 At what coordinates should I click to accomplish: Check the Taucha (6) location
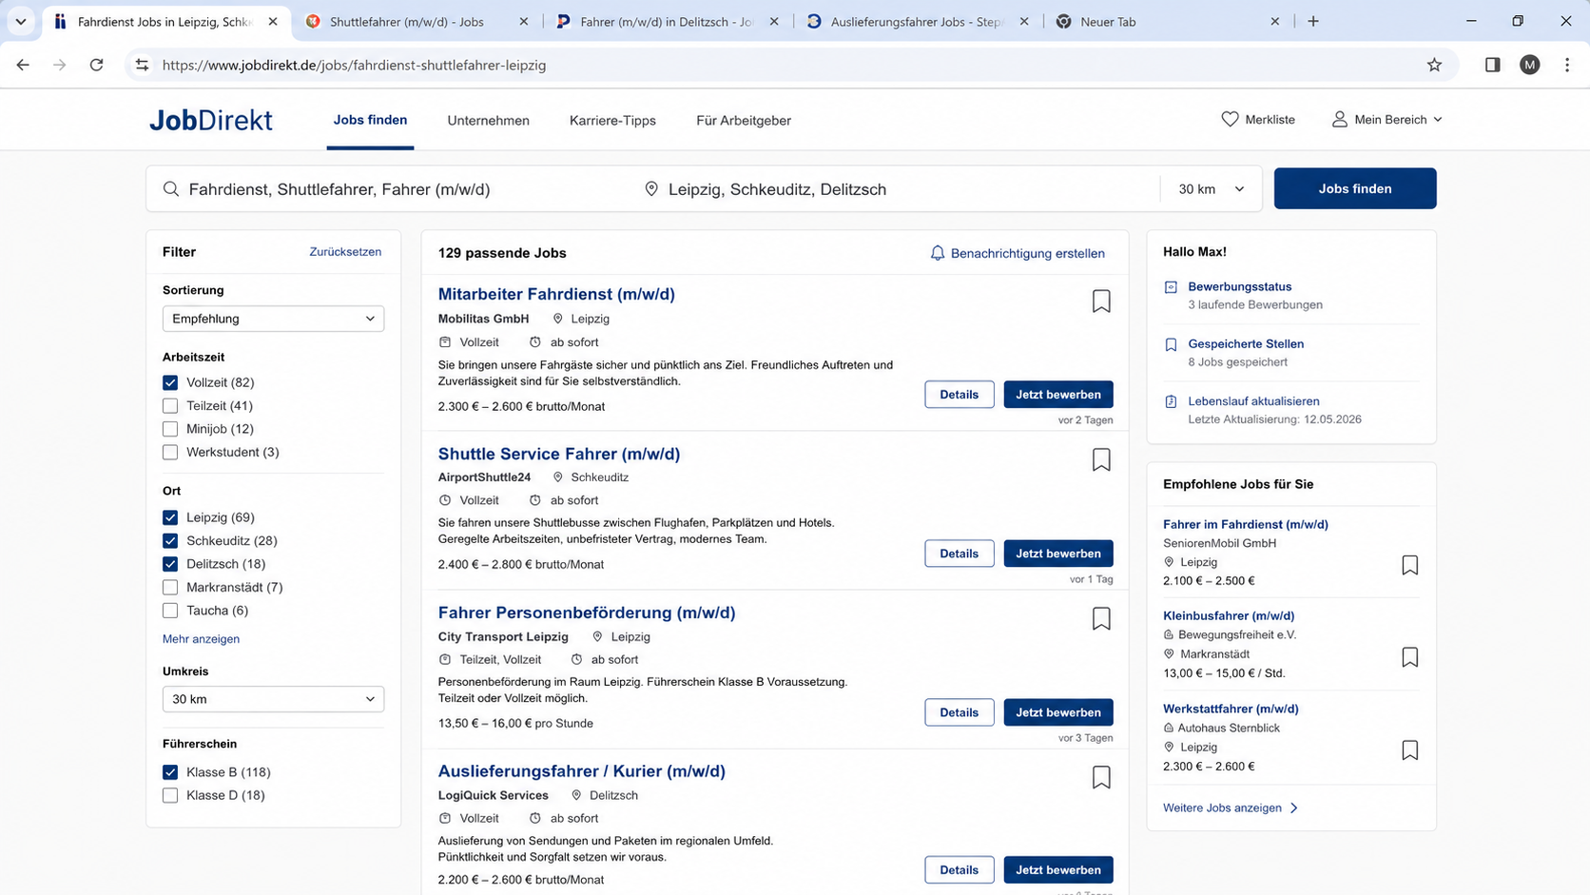coord(170,611)
